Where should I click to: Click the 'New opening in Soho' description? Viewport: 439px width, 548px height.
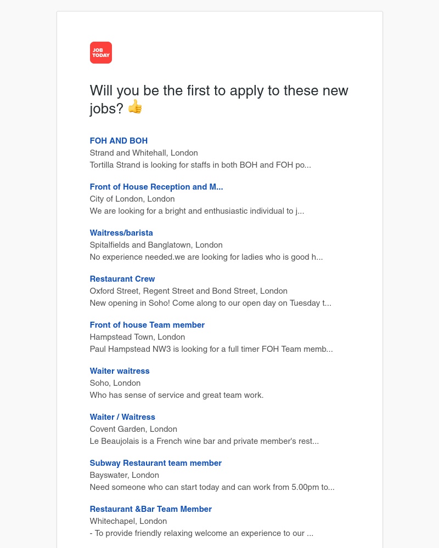[x=210, y=303]
